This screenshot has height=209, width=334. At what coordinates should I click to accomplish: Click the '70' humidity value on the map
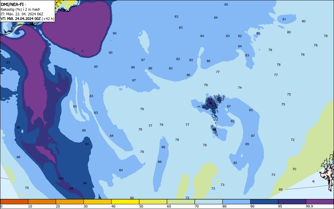(x=294, y=169)
